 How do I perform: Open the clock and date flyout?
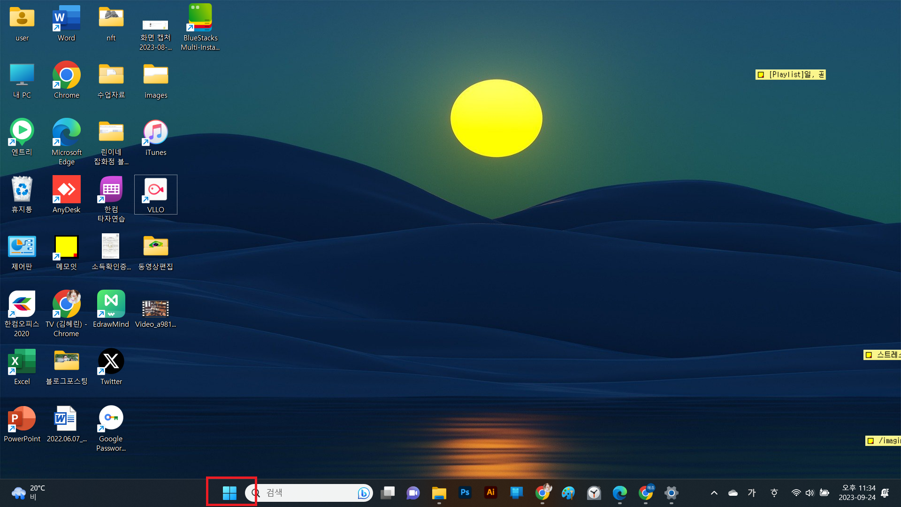858,493
